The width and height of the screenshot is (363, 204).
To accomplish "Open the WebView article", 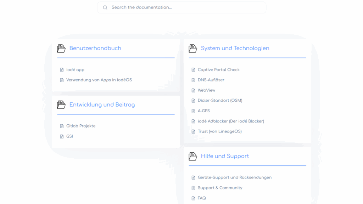I will click(206, 90).
